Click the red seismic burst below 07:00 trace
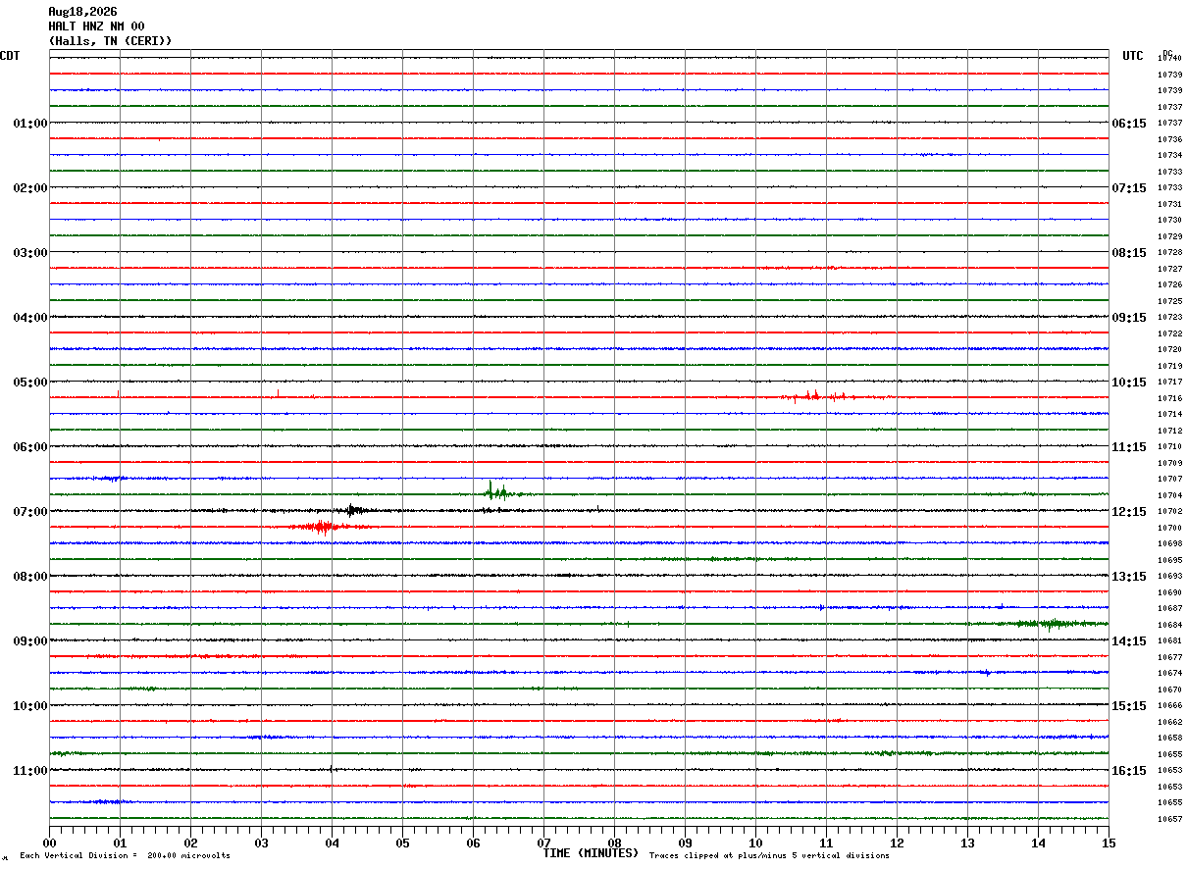 tap(324, 527)
